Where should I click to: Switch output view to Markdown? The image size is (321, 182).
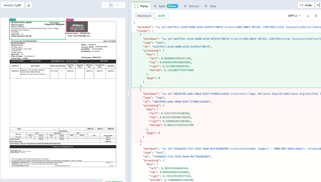[x=144, y=16]
